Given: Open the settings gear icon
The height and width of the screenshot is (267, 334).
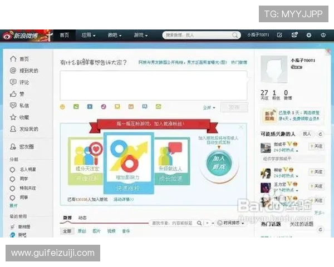Looking at the screenshot, I should pos(308,35).
